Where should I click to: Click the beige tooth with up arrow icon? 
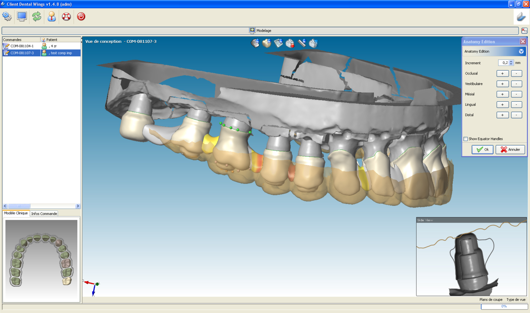coord(267,43)
